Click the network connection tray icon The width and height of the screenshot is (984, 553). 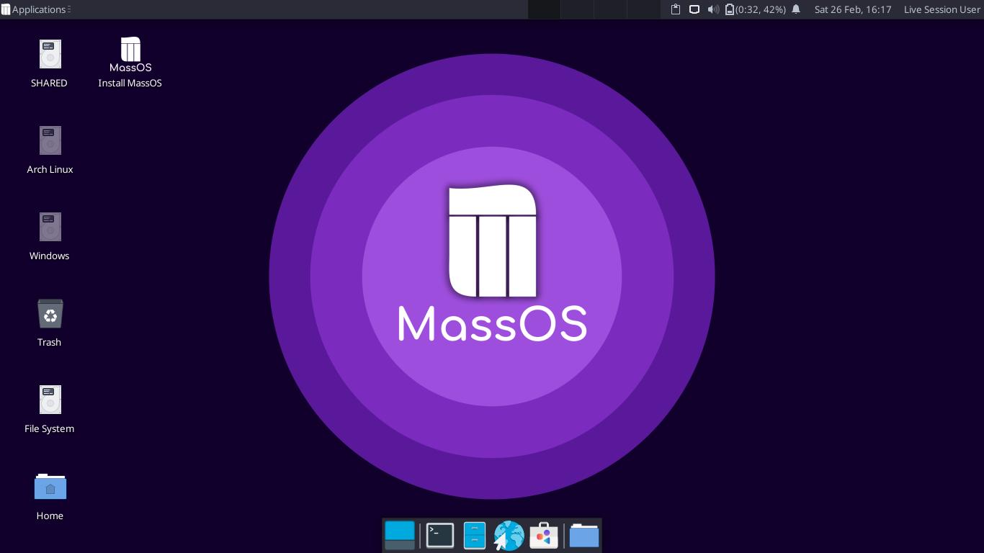694,9
